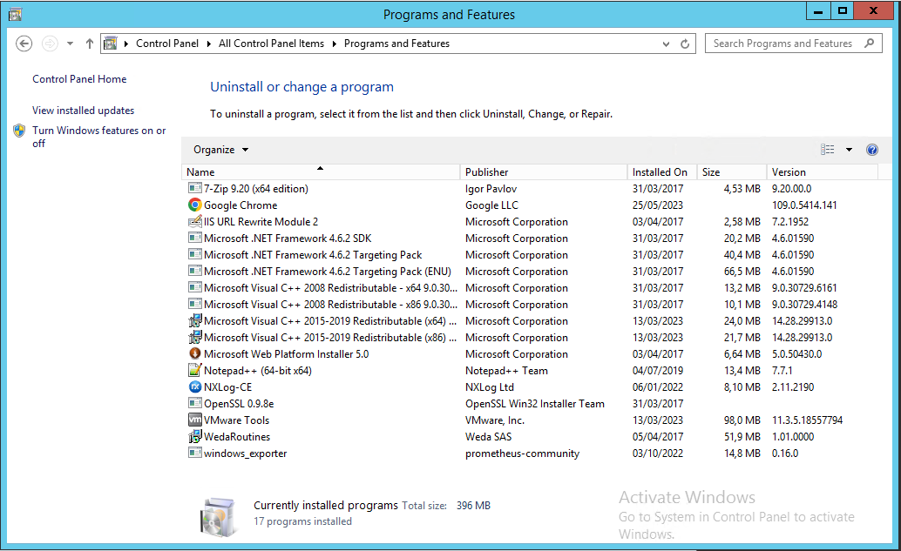Click the Control Panel icon in address bar

(x=111, y=44)
